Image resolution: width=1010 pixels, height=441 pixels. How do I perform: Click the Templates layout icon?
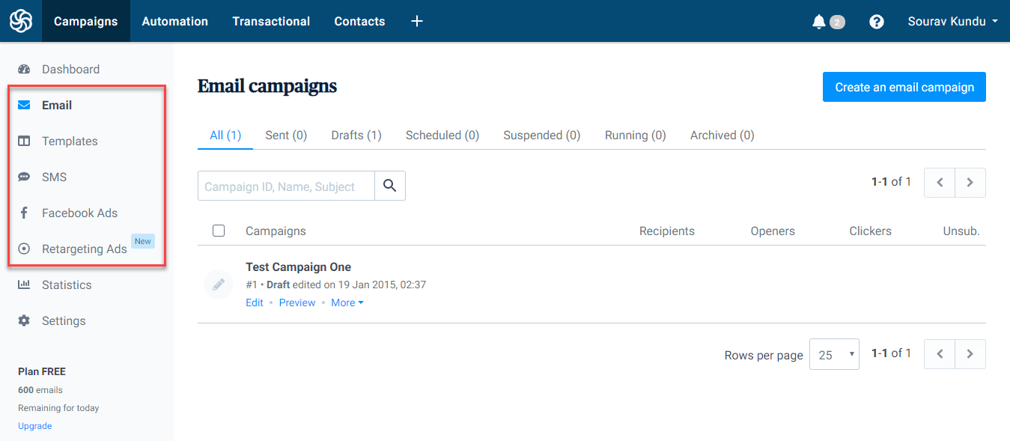tap(24, 142)
